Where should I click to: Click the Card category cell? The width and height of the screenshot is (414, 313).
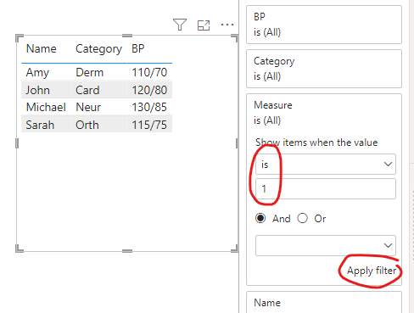(x=87, y=90)
